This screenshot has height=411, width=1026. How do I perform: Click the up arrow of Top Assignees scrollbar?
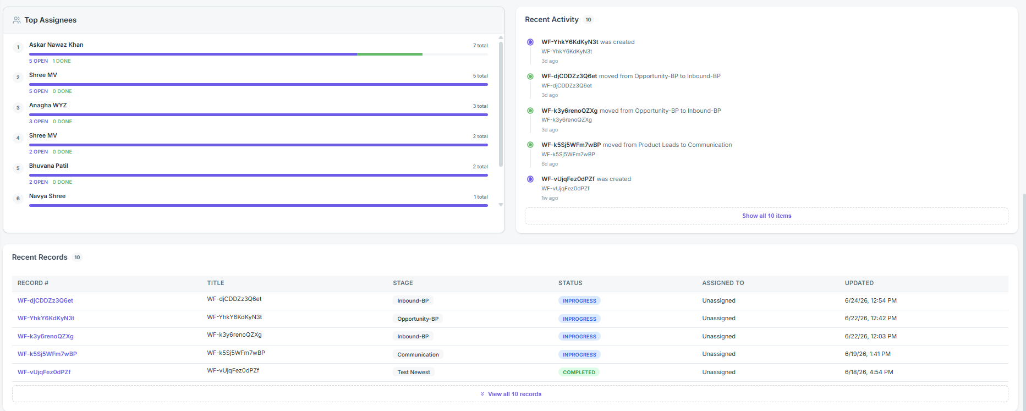tap(501, 37)
